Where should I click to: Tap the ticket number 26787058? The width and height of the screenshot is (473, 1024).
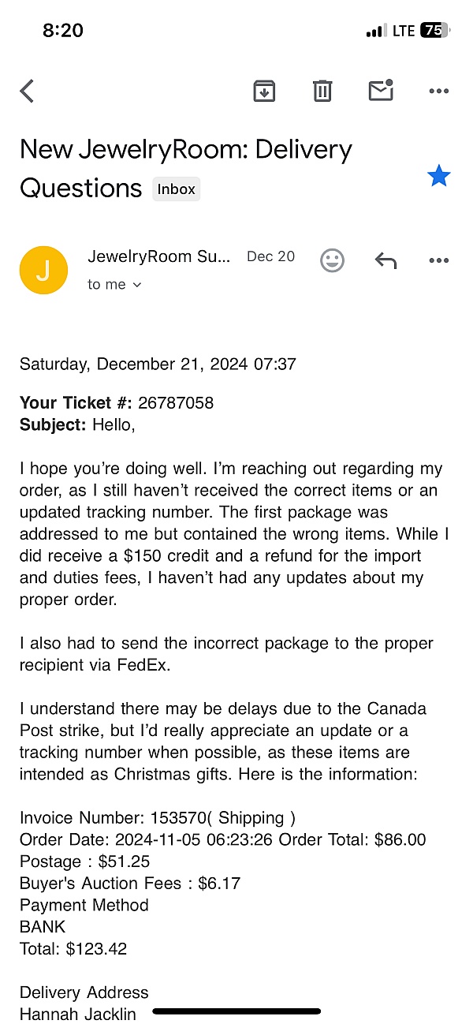tap(176, 403)
